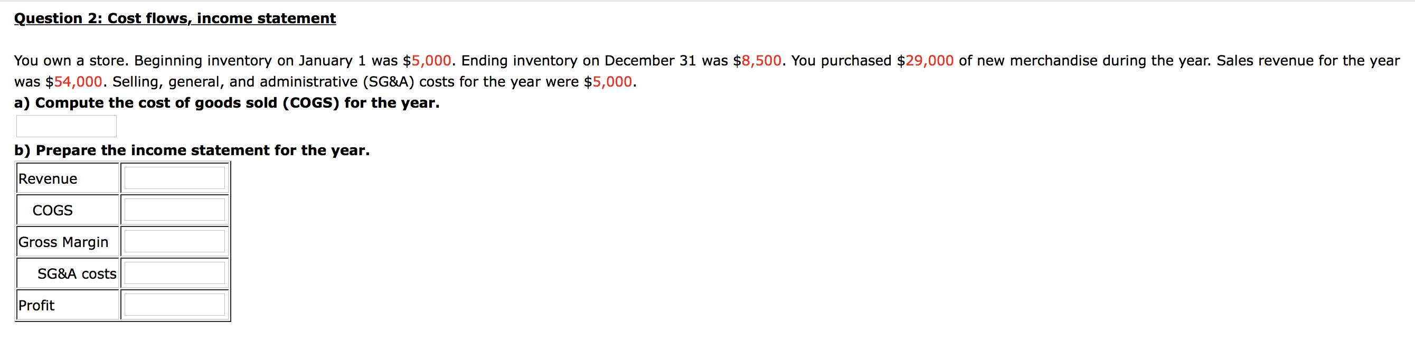The height and width of the screenshot is (341, 1415).
Task: Click the Gross Margin amount input field
Action: pos(174,241)
